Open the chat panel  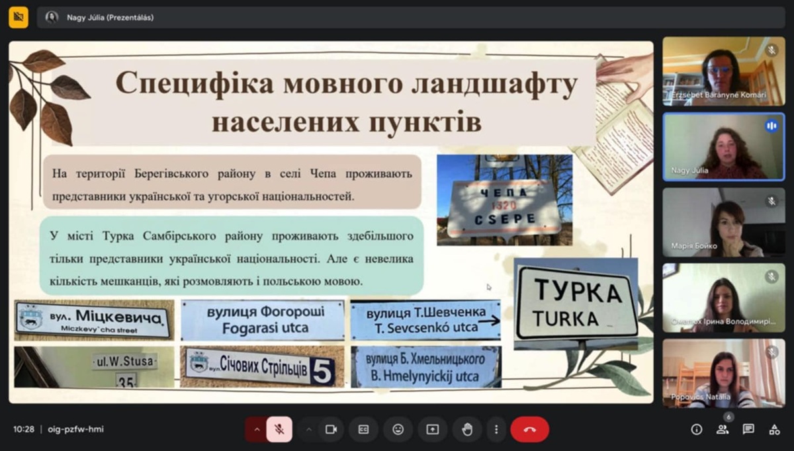(748, 429)
